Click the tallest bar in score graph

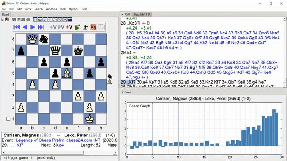click(x=274, y=127)
